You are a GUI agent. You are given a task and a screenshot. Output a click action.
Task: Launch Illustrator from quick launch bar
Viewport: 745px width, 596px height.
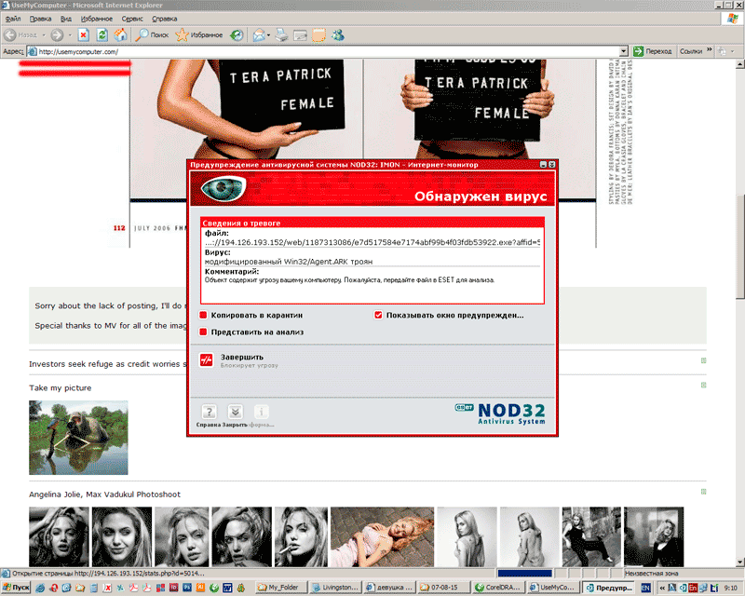click(x=200, y=588)
